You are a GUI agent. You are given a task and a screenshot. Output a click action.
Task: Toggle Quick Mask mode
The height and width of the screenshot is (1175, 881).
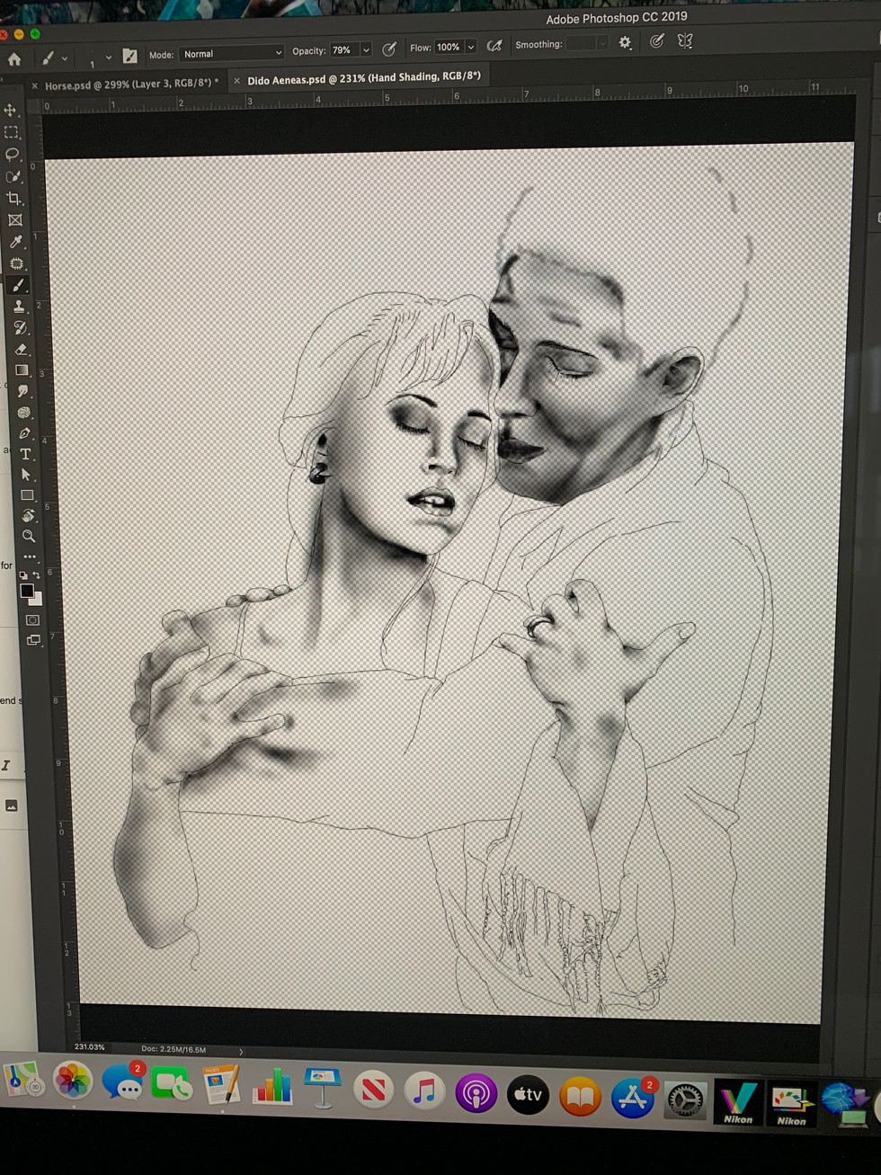click(32, 620)
